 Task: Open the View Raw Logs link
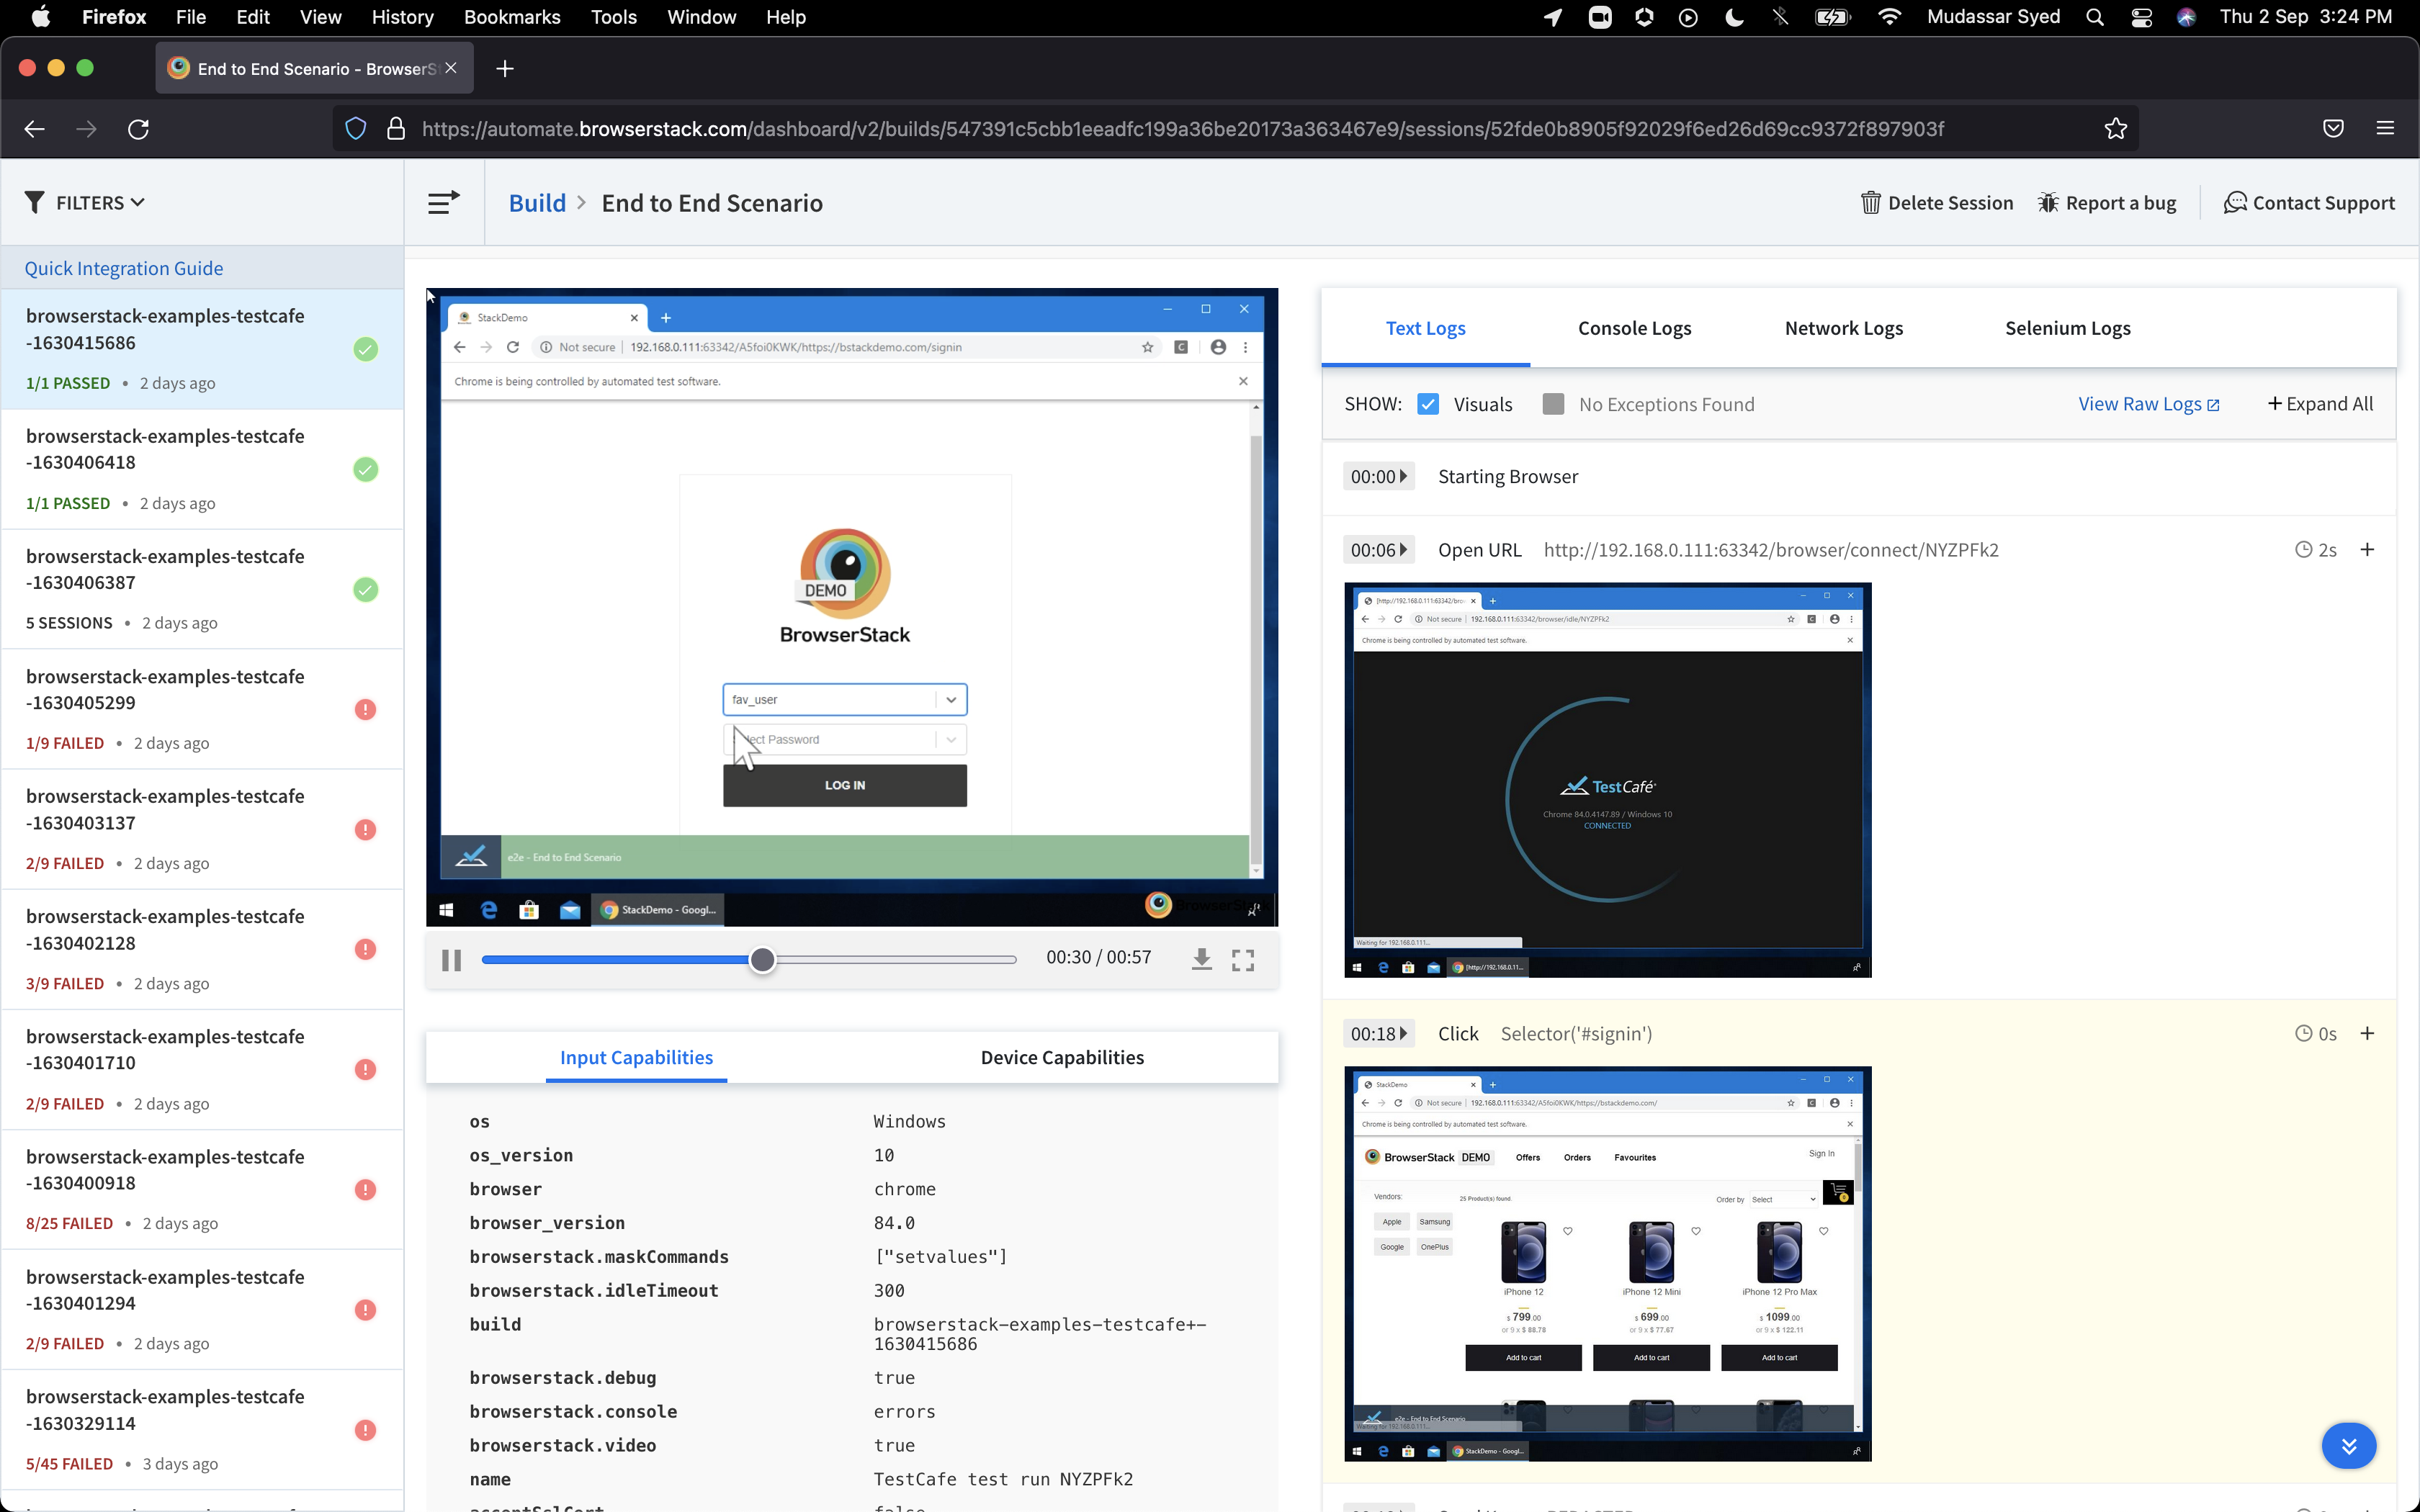coord(2148,404)
